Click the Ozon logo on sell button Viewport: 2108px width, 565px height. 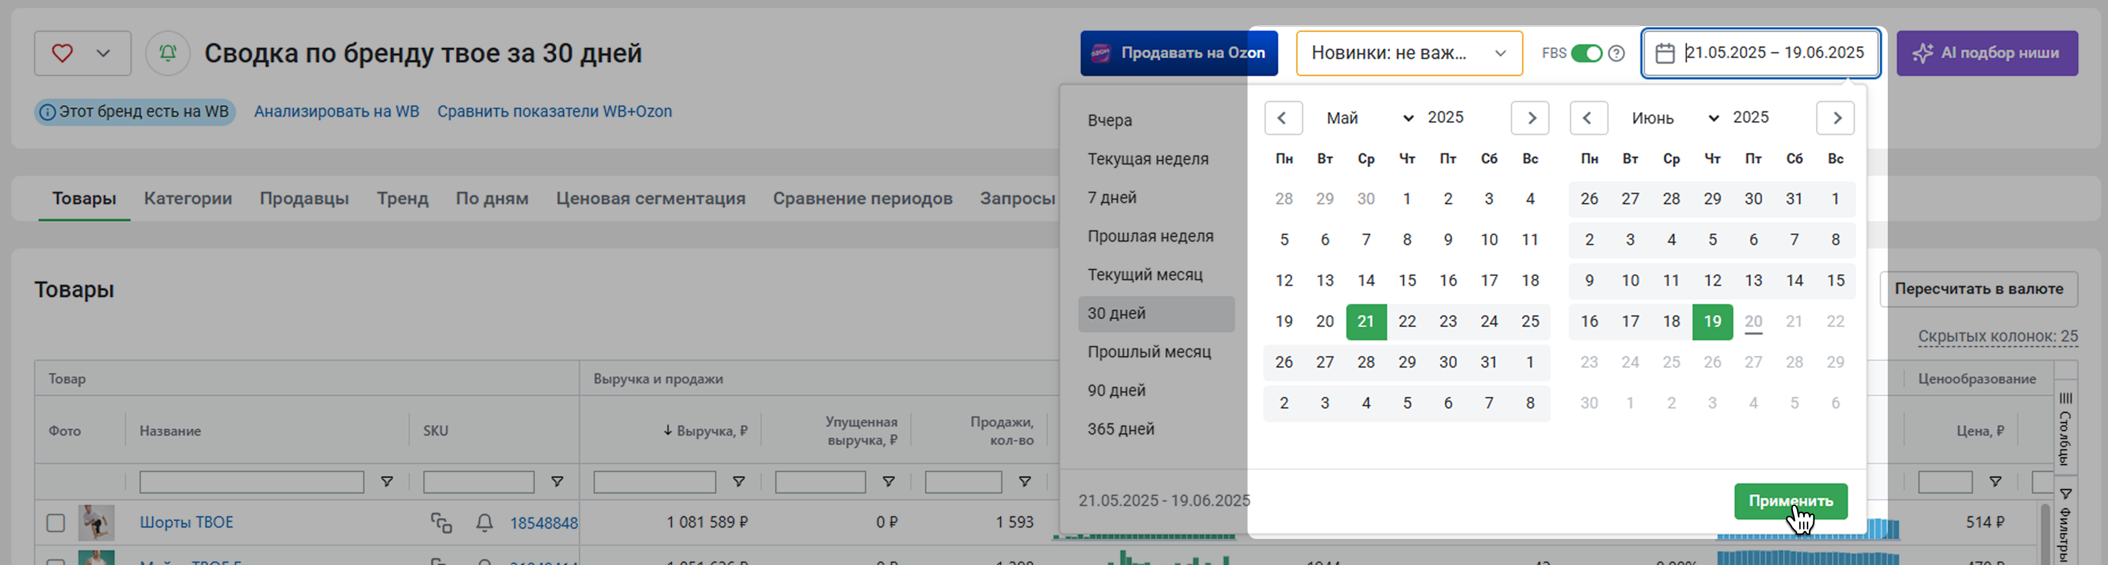(x=1102, y=53)
